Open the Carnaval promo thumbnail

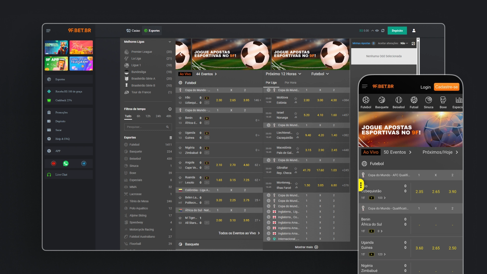pyautogui.click(x=56, y=47)
